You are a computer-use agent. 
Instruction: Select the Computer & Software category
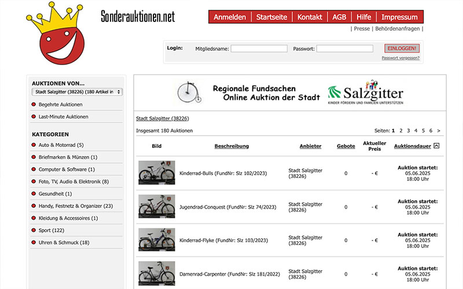[x=67, y=169]
